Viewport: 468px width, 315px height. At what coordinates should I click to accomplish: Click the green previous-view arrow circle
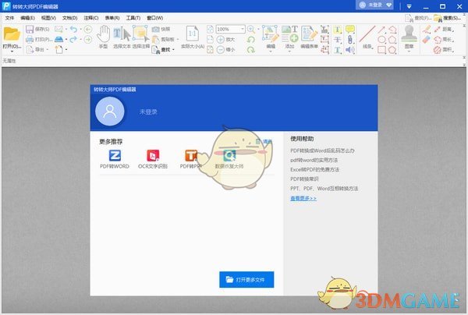(x=87, y=29)
